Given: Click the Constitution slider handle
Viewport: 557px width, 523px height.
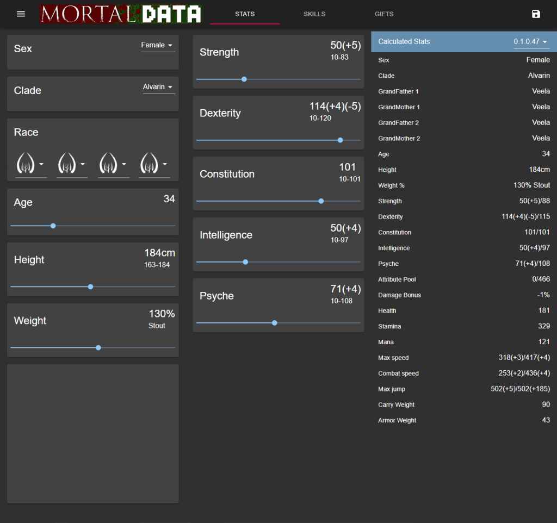Looking at the screenshot, I should 321,201.
